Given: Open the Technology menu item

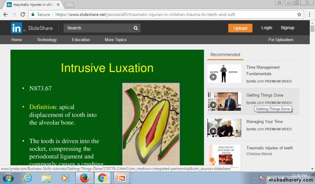Looking at the screenshot, I should coord(47,40).
